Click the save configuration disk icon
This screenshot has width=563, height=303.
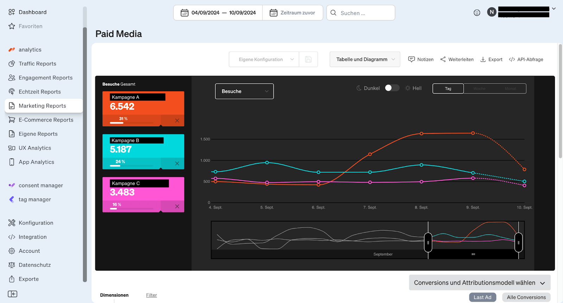click(308, 59)
